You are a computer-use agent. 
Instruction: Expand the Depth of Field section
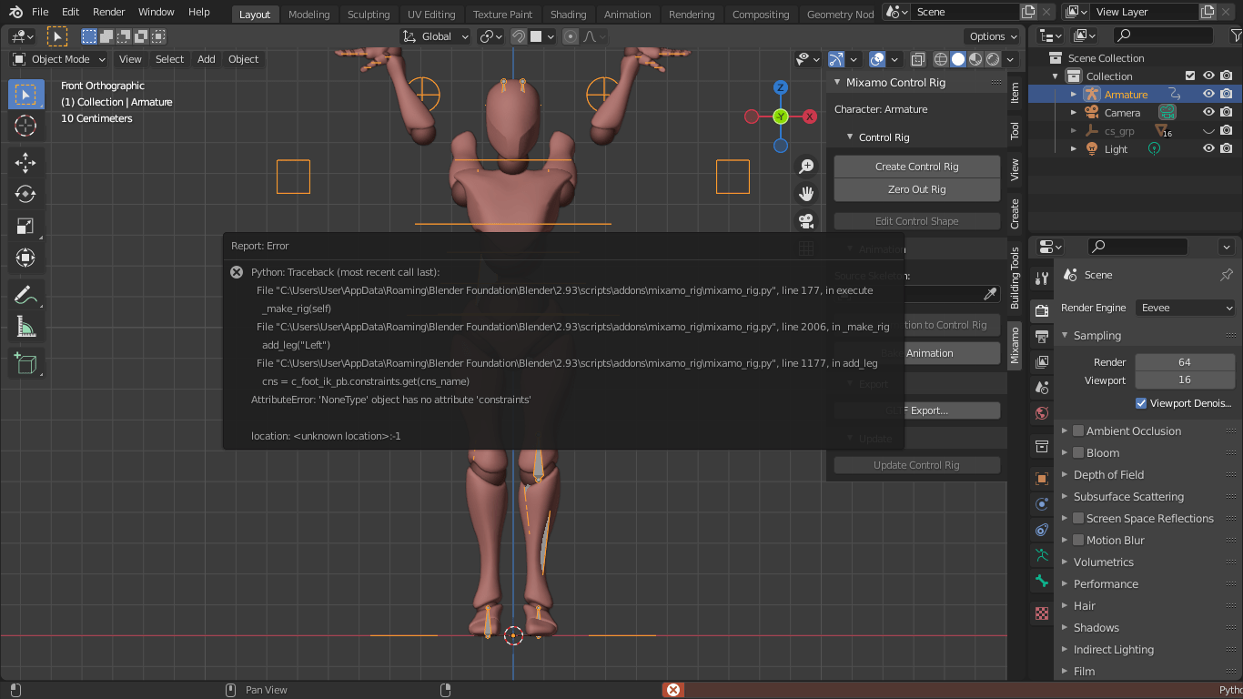pos(1066,474)
